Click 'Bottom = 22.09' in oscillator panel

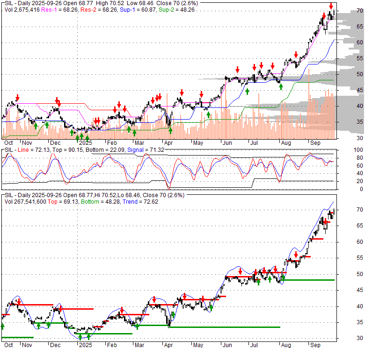(105, 150)
